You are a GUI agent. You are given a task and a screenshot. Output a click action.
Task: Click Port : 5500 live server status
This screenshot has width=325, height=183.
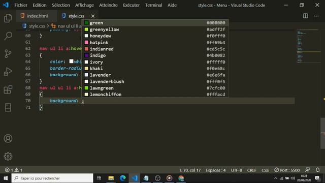pos(287,170)
